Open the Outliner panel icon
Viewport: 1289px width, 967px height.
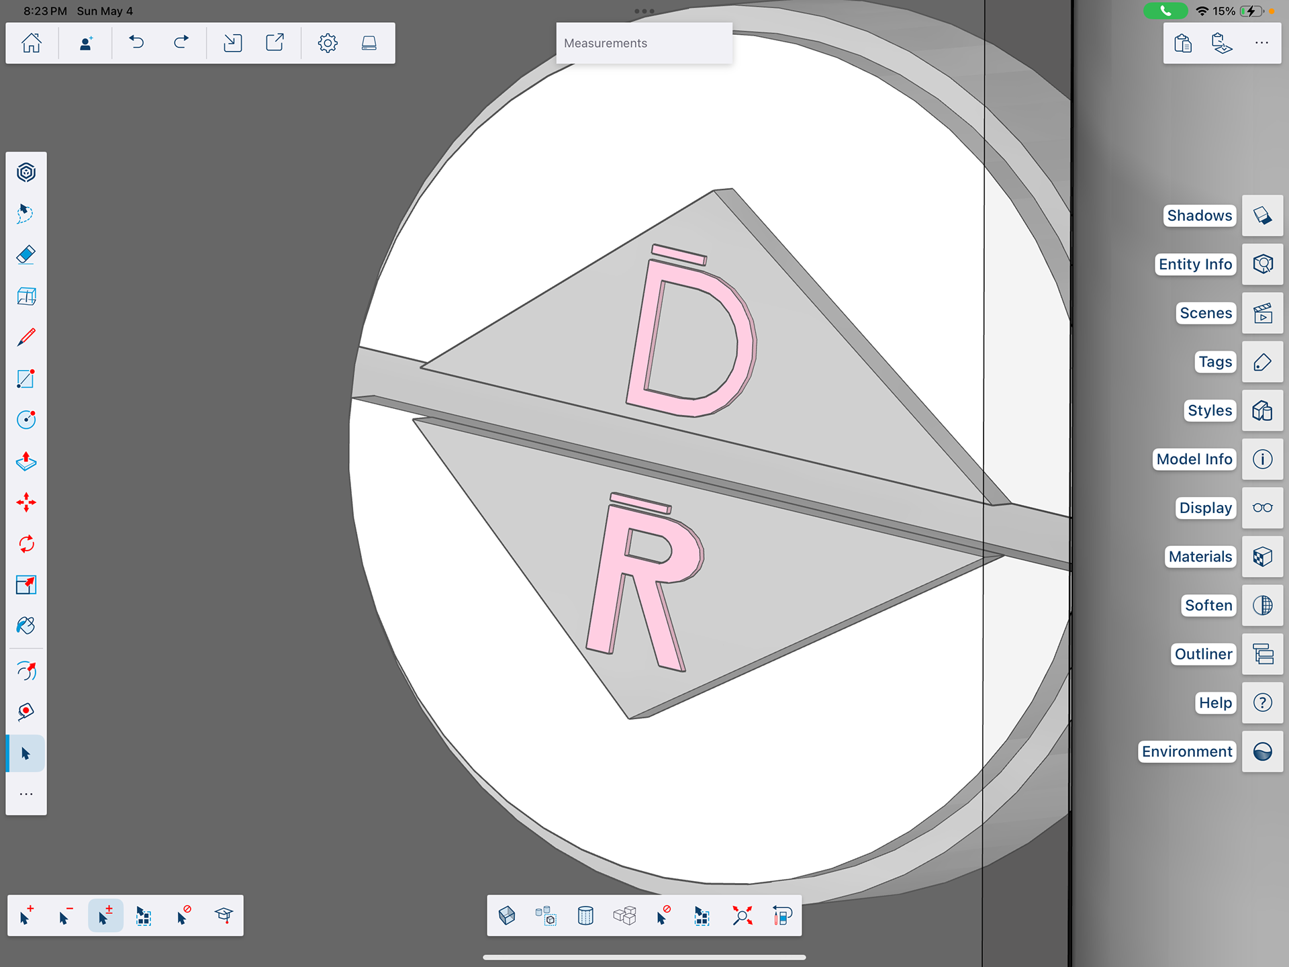1262,654
